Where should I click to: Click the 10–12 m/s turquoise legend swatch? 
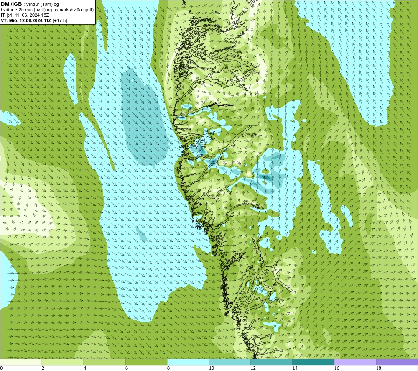click(230, 362)
